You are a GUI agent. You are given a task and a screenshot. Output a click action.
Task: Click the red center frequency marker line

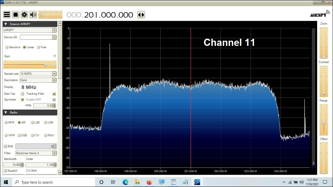point(191,98)
